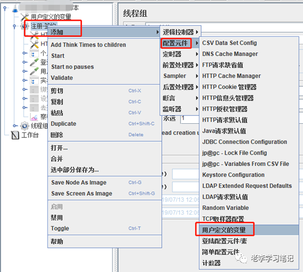Open the 定时器 submenu
The image size is (303, 272).
[180, 54]
